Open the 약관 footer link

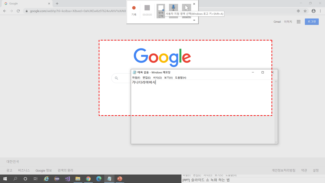(304, 170)
